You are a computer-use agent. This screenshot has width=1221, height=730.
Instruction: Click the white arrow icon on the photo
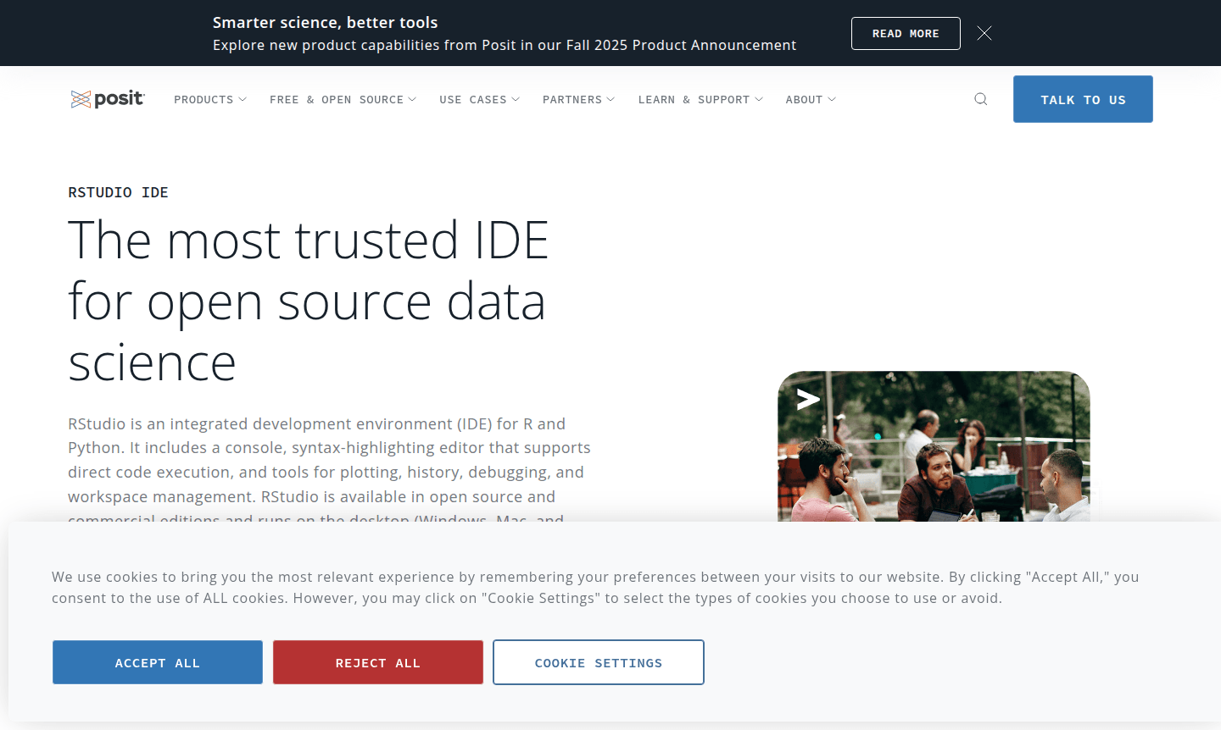tap(808, 399)
